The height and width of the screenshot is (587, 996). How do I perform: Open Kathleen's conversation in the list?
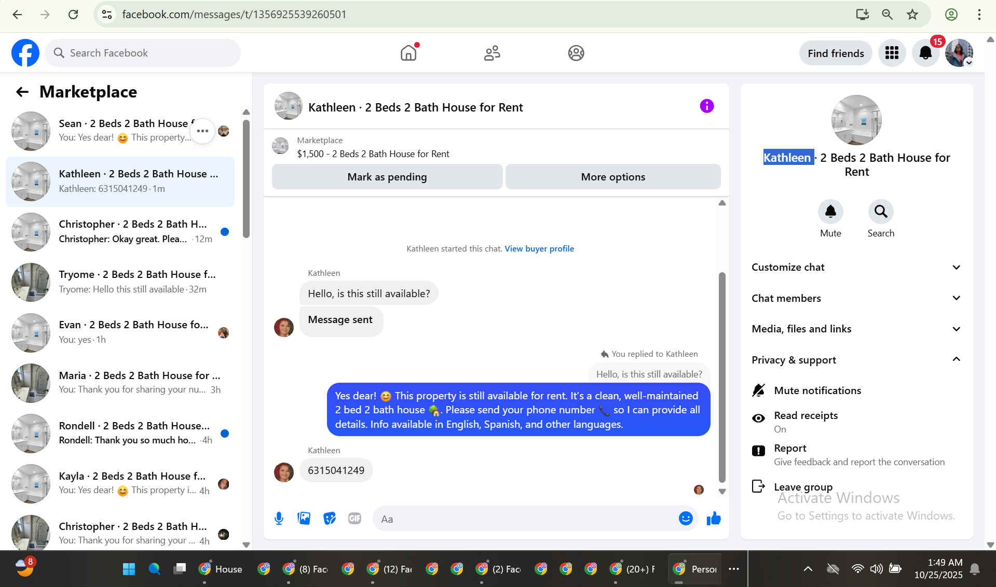click(120, 181)
